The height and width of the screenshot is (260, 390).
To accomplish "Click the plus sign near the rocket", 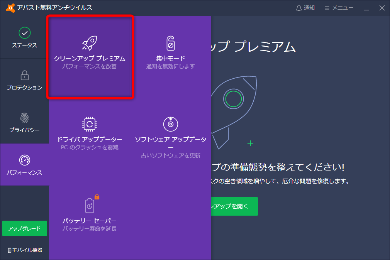I will [x=250, y=143].
